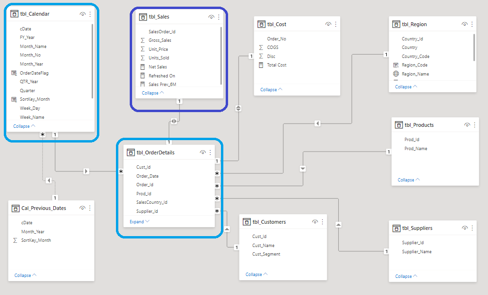The height and width of the screenshot is (295, 488).
Task: Select the relationship line between tbl_Sales and tbl_OrderDetails
Action: click(174, 121)
